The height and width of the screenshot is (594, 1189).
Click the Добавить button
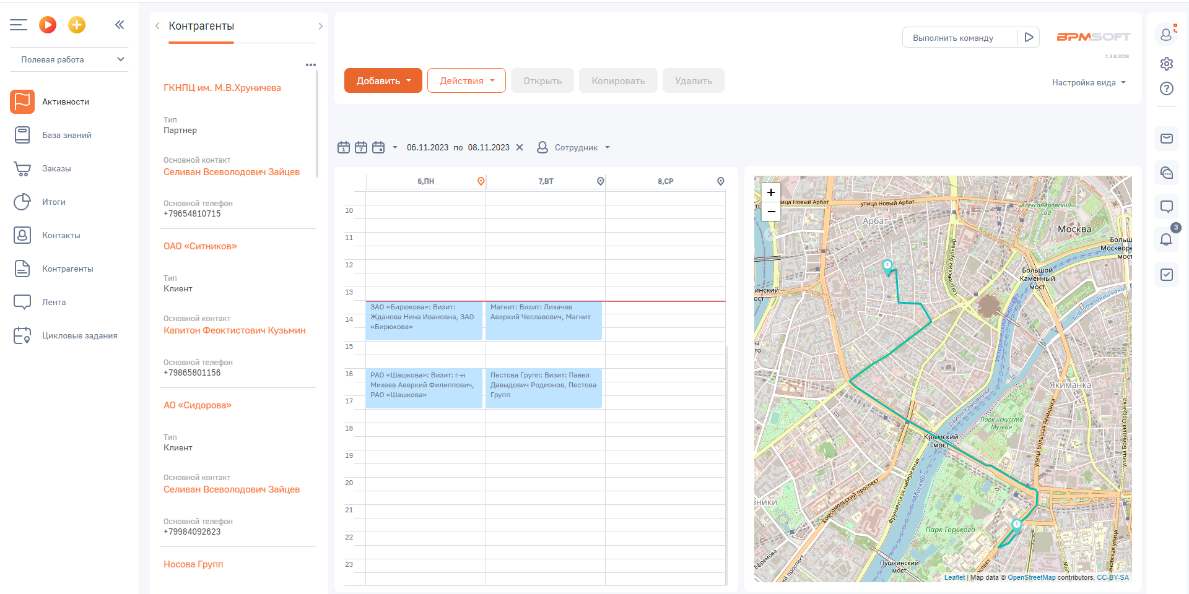[383, 80]
